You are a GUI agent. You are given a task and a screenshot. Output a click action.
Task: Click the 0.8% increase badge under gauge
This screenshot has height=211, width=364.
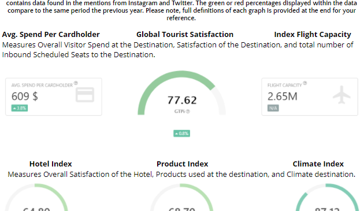[x=182, y=134]
